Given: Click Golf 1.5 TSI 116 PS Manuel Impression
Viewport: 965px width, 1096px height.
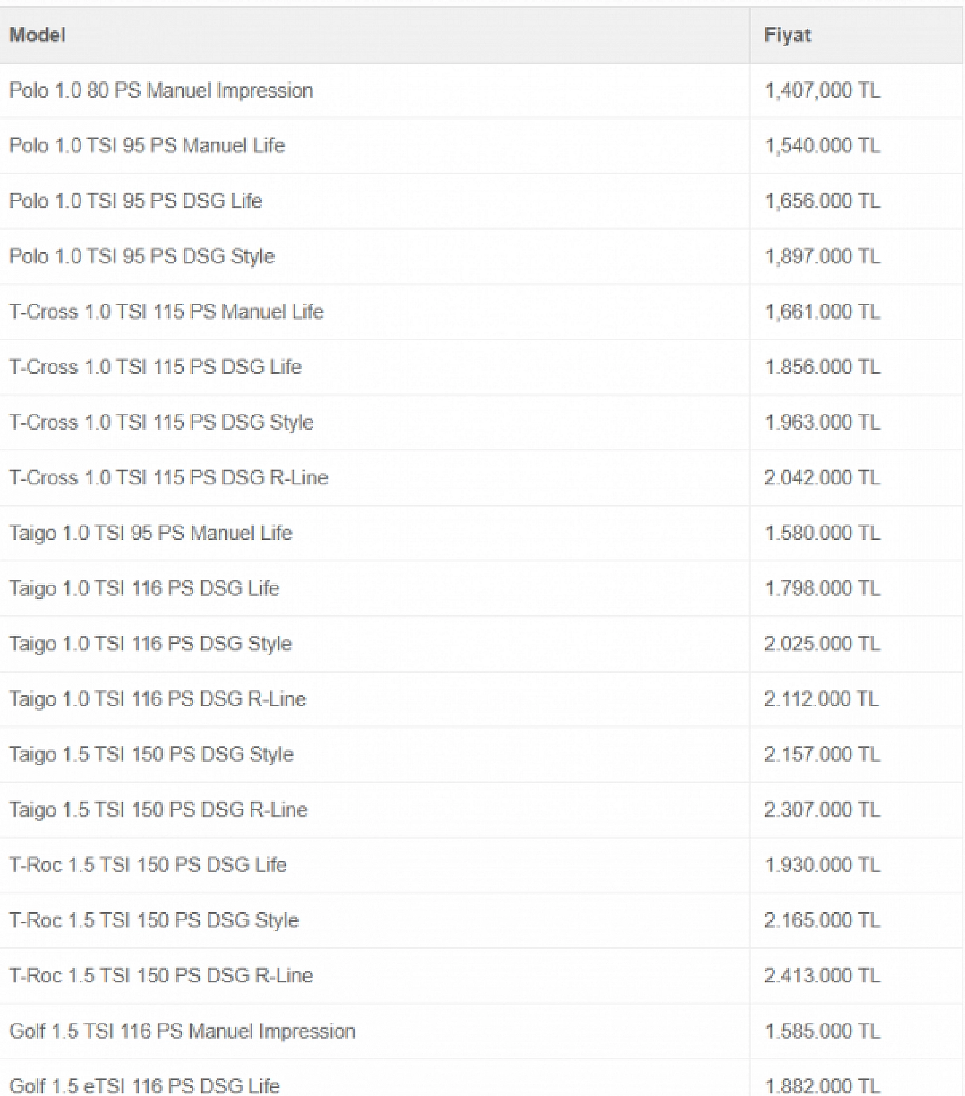Looking at the screenshot, I should point(182,1031).
